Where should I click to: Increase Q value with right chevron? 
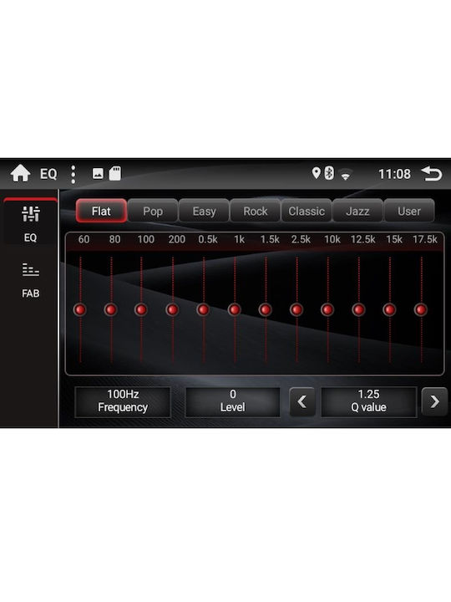click(434, 401)
